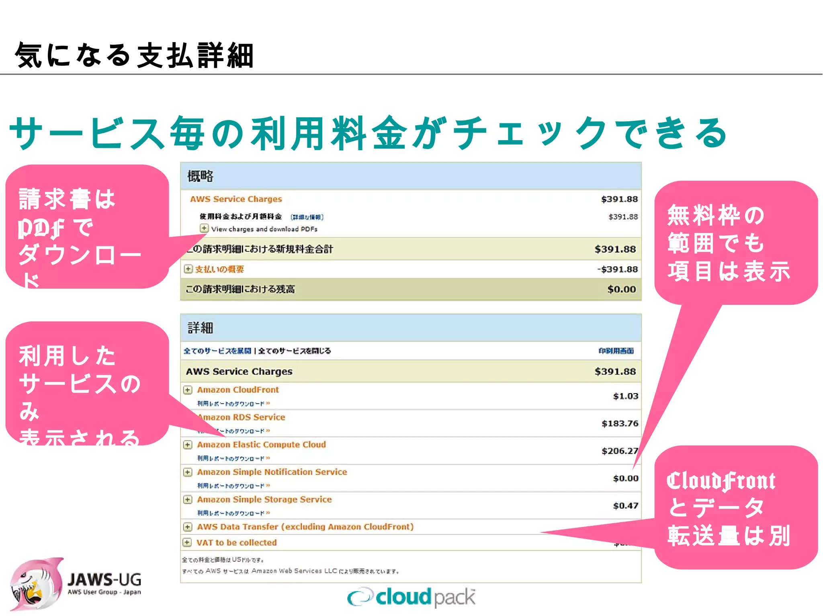Open AWS Data Transfer (excluding Amazon CloudFront) link
Screen dimensions: 823x616
pyautogui.click(x=305, y=527)
